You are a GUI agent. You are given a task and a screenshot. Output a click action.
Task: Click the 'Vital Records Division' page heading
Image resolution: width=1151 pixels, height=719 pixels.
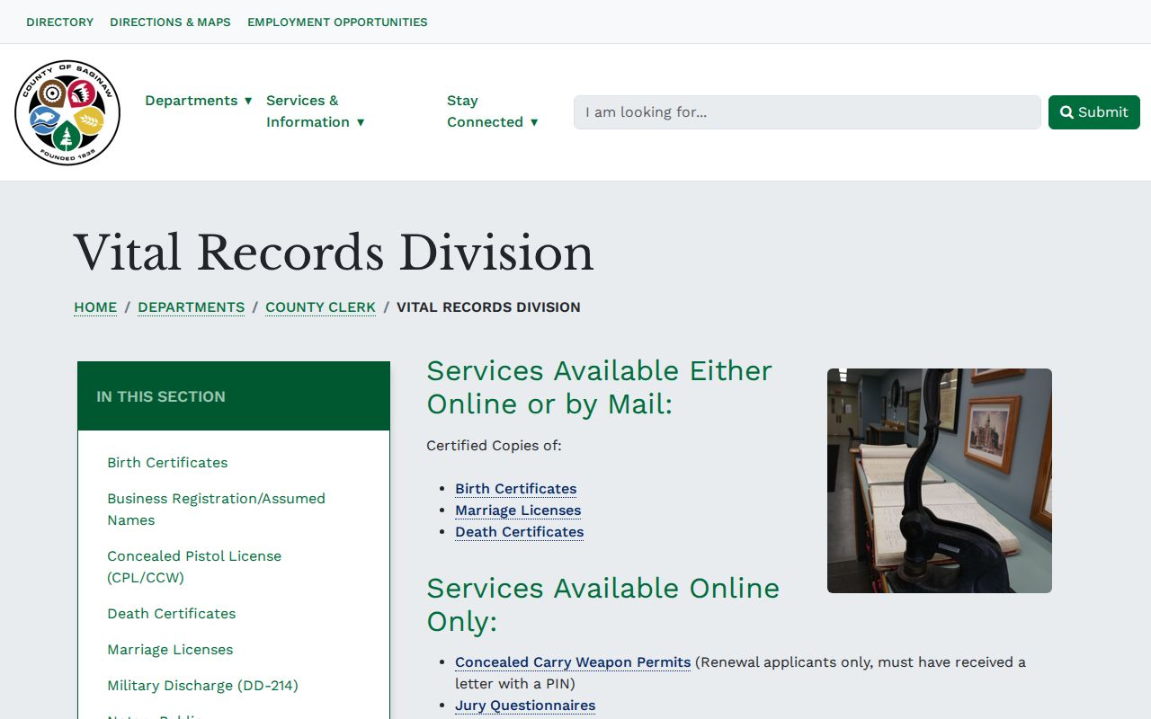point(334,253)
